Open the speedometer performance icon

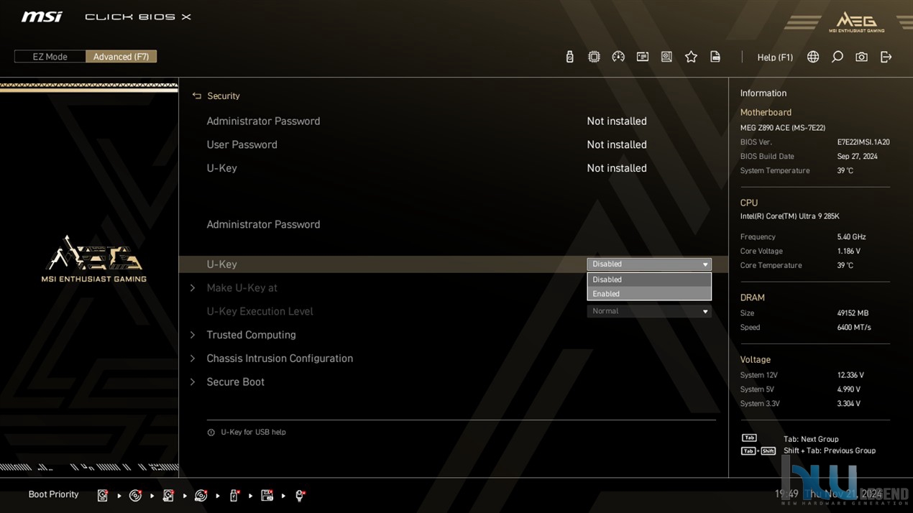tap(618, 57)
